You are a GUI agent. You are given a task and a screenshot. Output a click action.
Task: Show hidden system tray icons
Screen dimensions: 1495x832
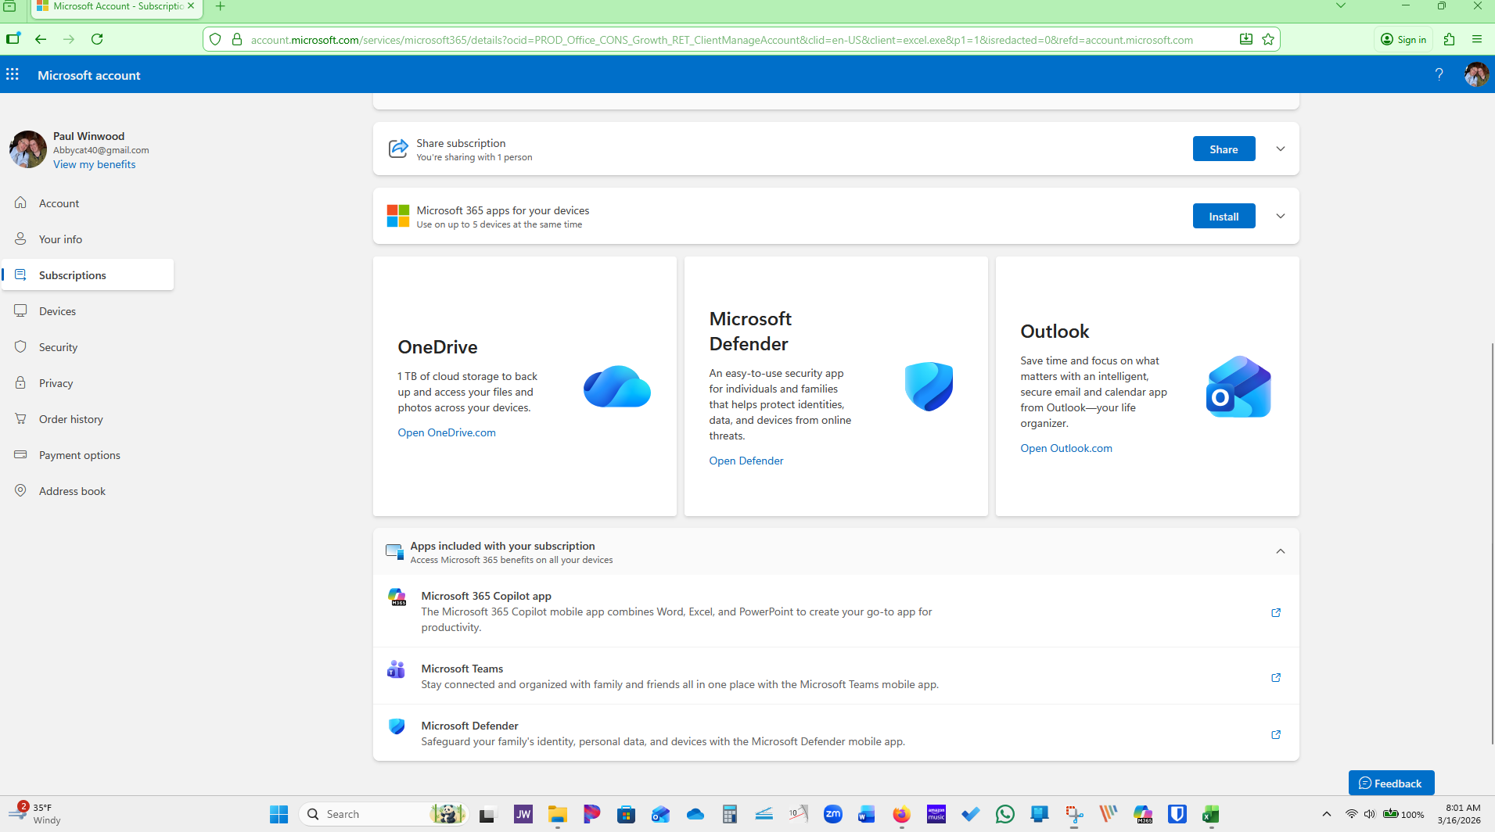click(x=1327, y=814)
